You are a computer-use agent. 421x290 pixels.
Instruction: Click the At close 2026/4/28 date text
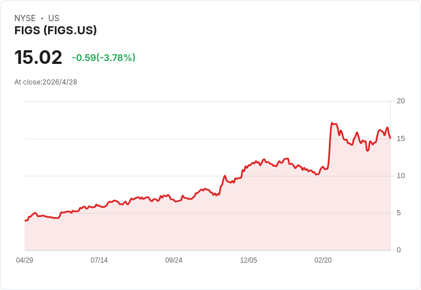46,82
